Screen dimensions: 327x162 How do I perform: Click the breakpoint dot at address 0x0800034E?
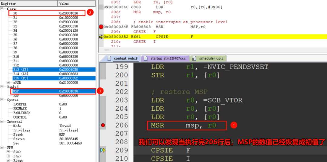[101, 27]
